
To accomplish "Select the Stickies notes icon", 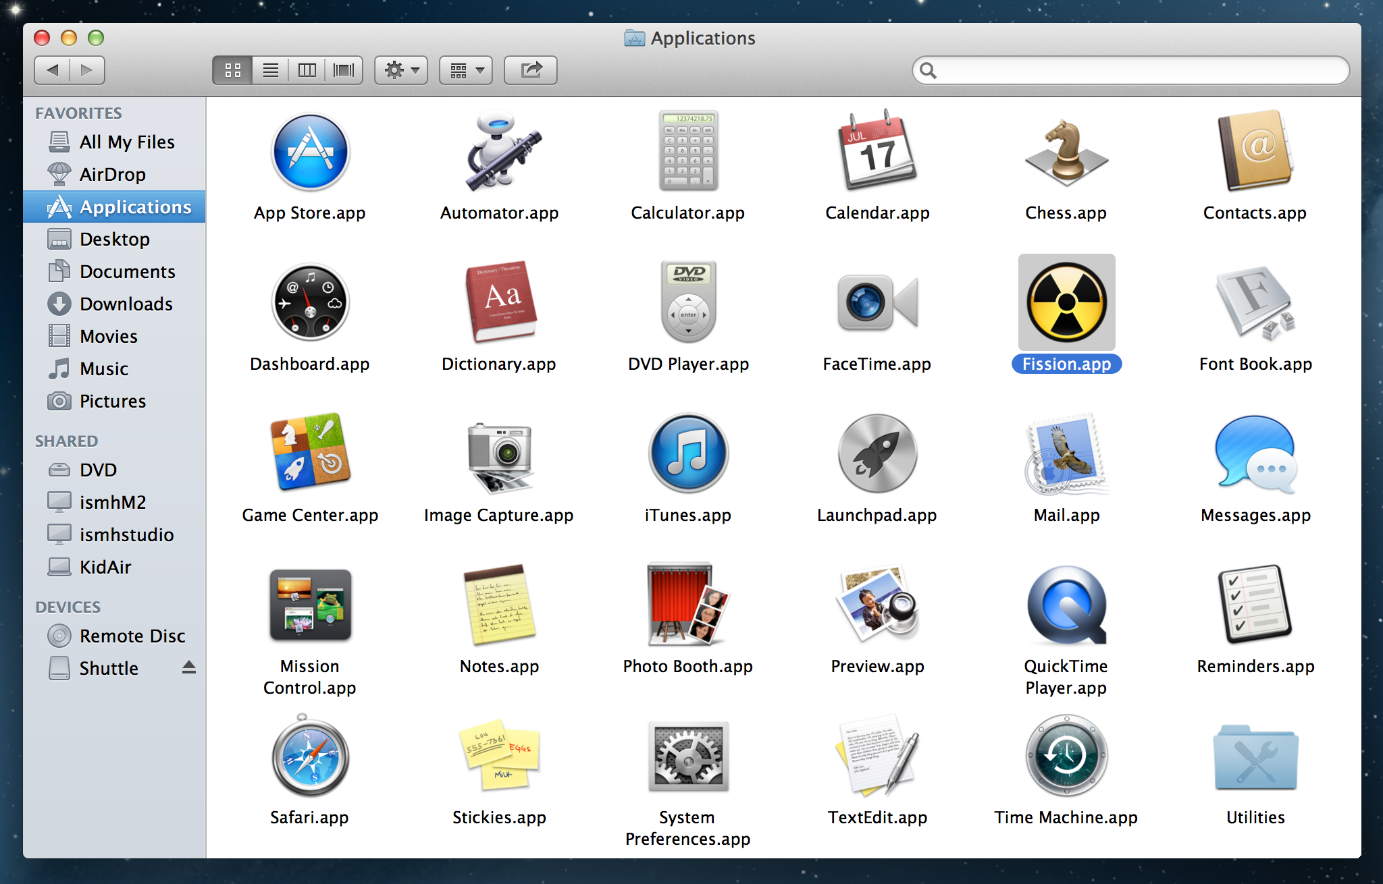I will 500,755.
